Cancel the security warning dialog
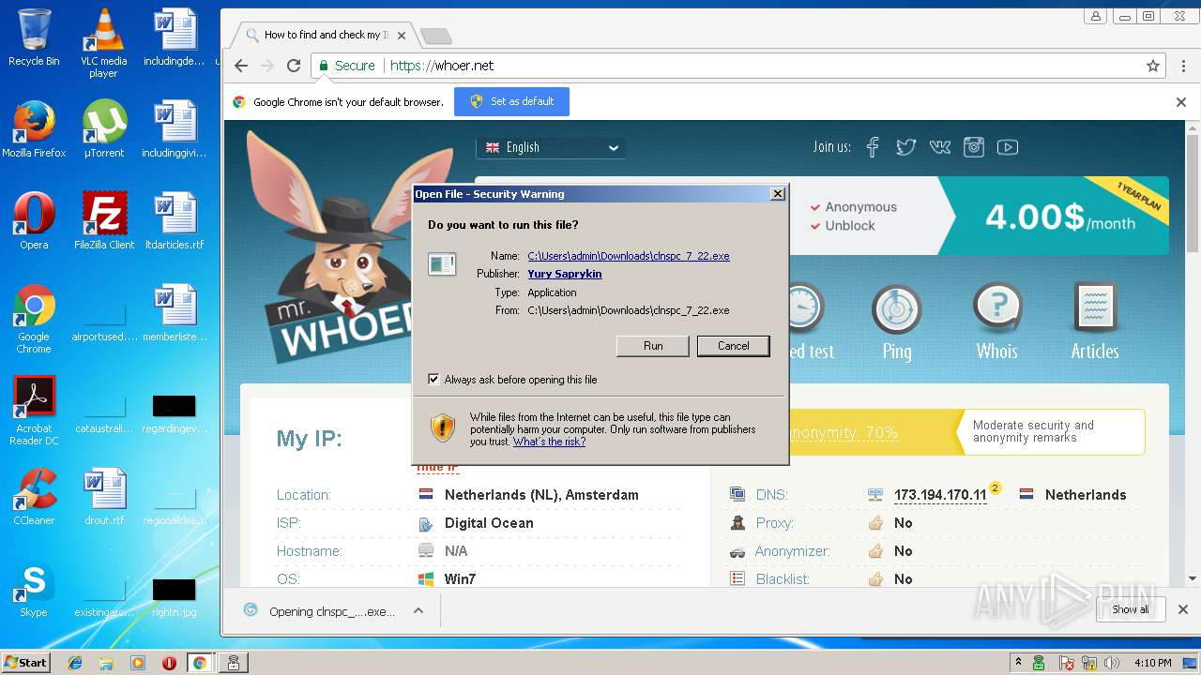 pyautogui.click(x=734, y=346)
